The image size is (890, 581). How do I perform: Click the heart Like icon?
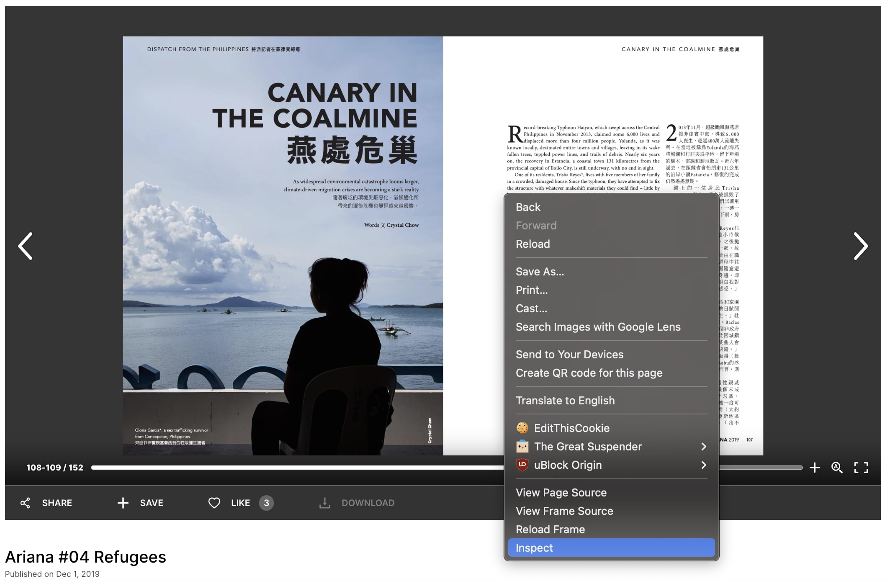click(214, 503)
